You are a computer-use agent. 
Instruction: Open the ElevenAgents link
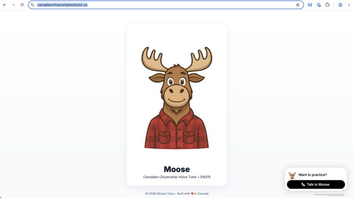coord(336,195)
